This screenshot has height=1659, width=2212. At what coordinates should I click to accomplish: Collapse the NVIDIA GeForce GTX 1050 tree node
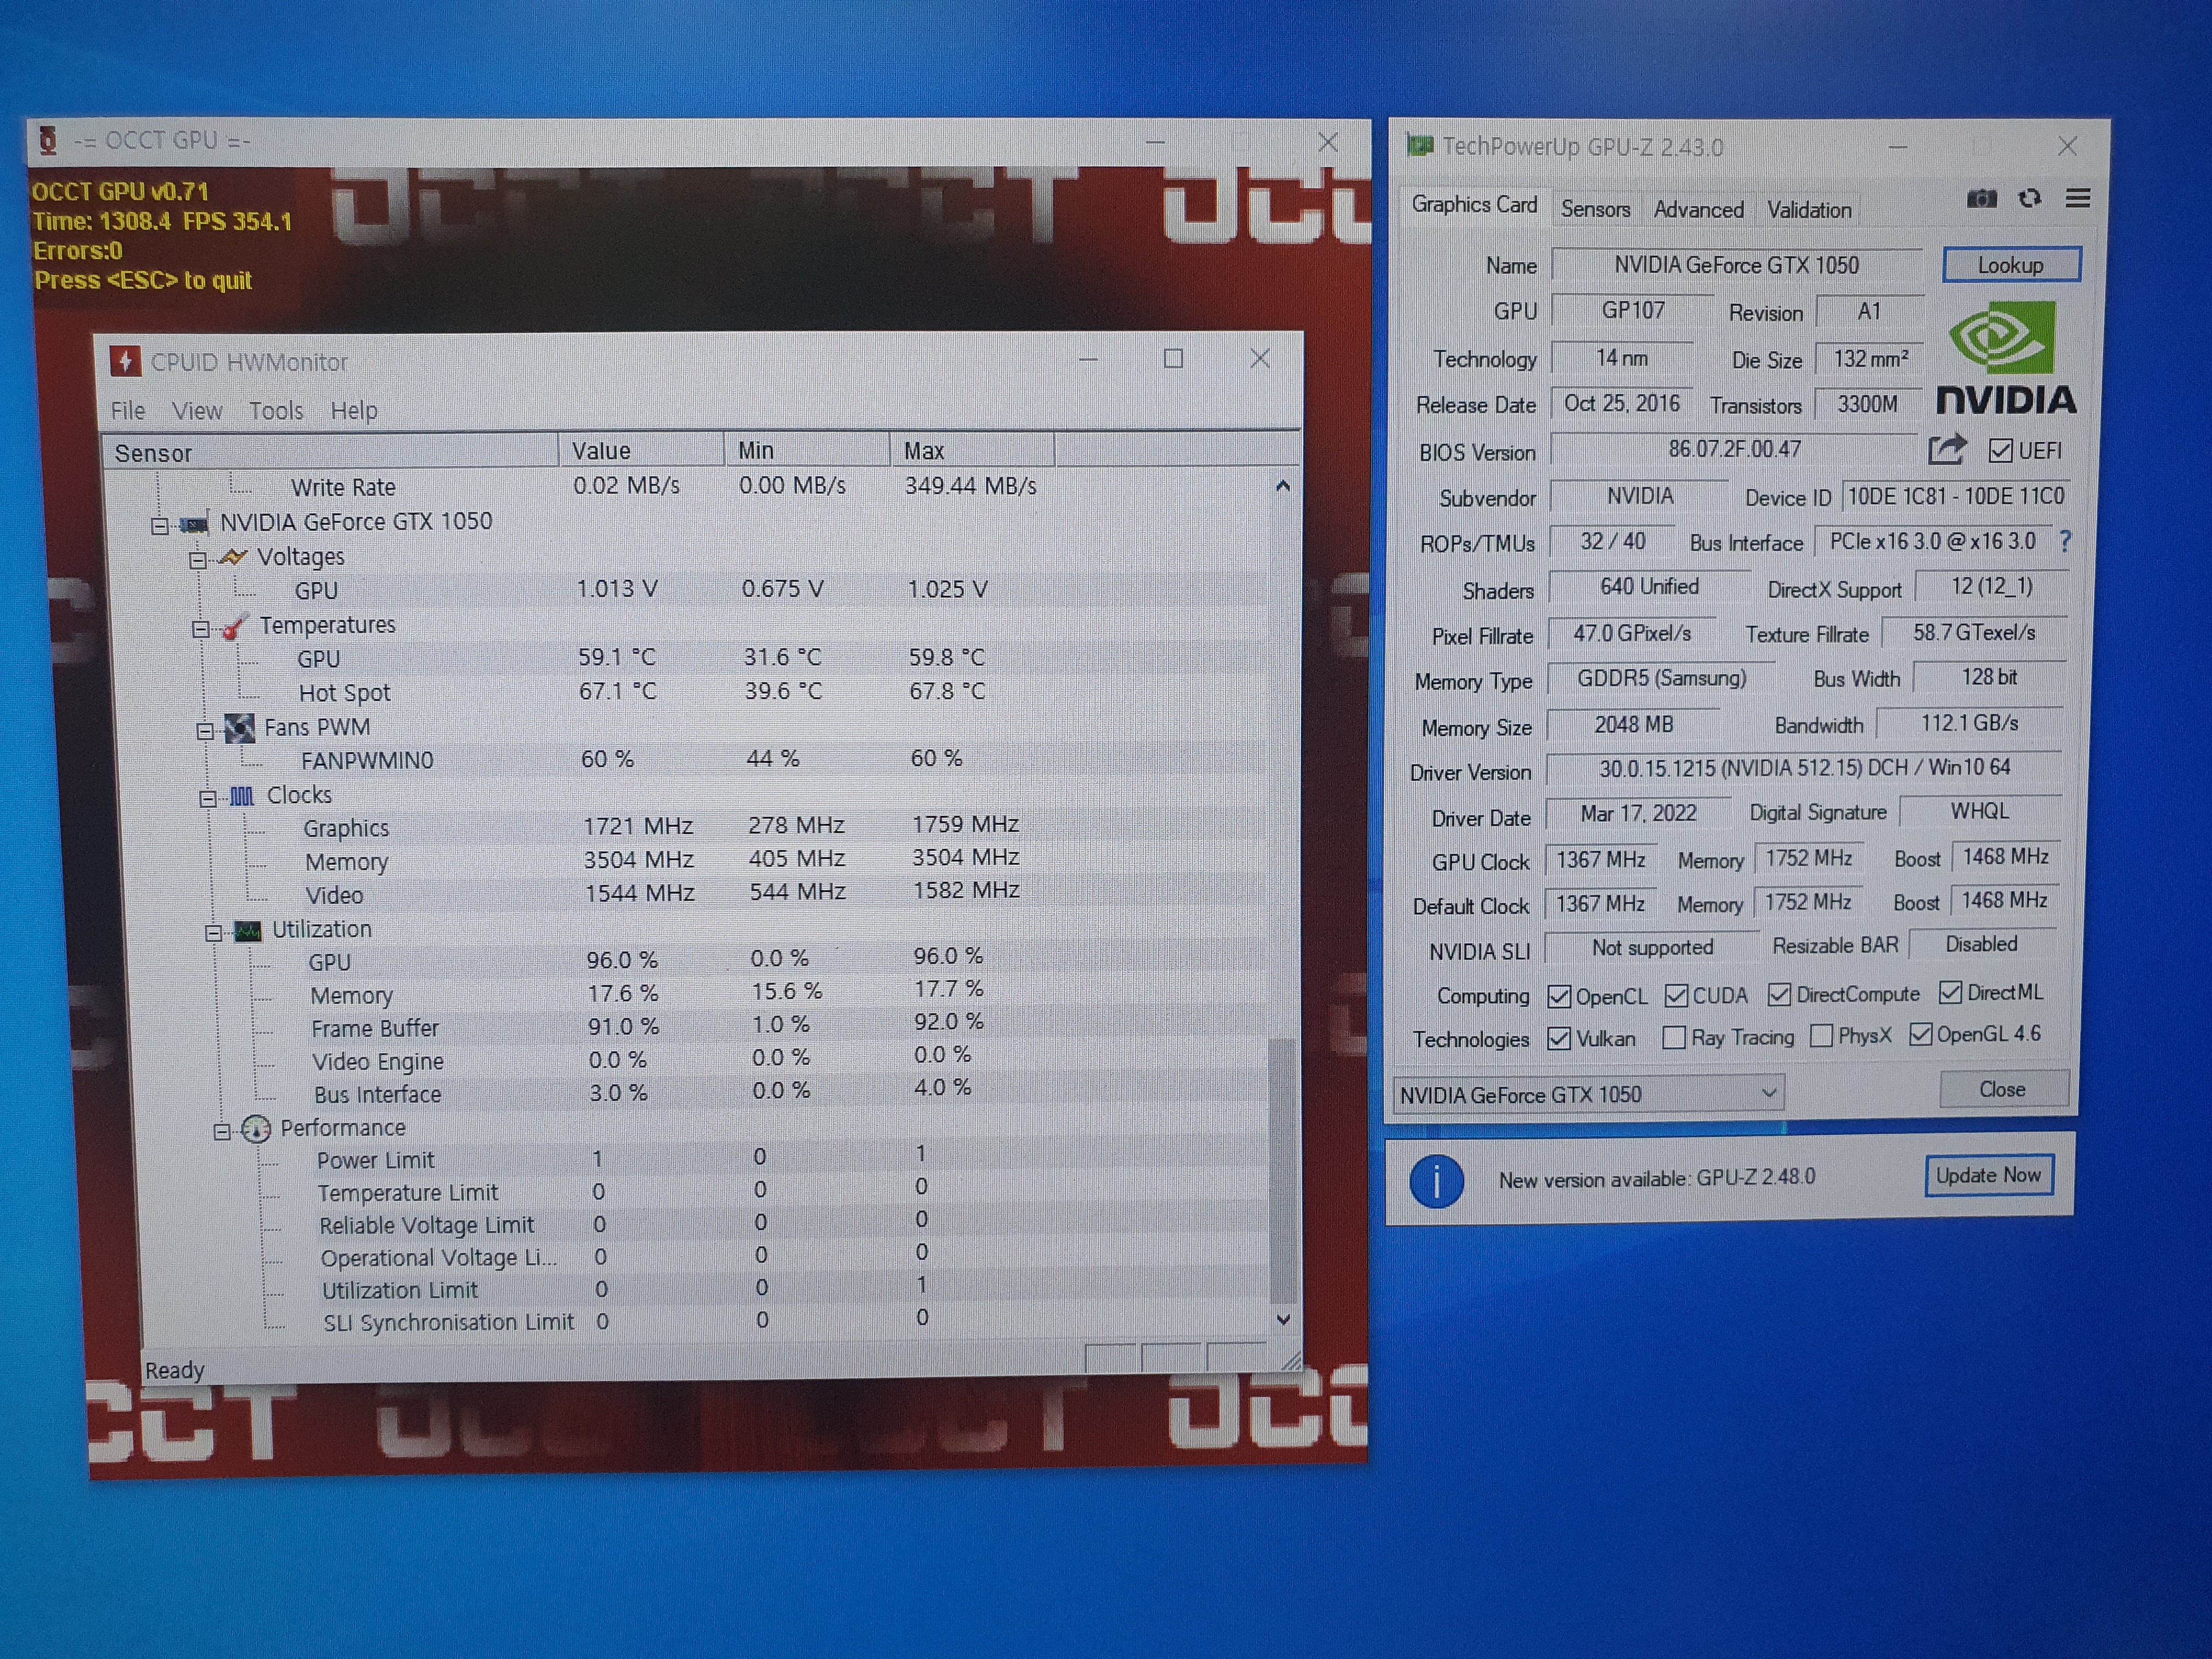[160, 525]
